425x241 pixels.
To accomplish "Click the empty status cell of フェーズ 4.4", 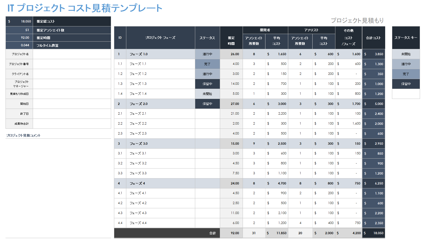I will click(207, 223).
